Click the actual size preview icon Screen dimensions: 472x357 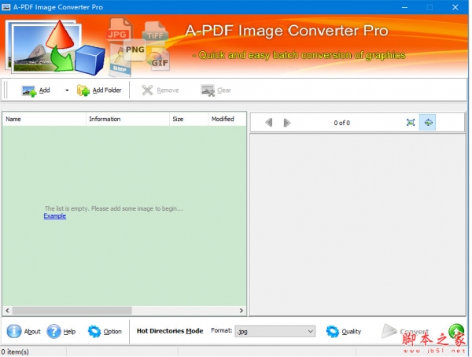[411, 122]
